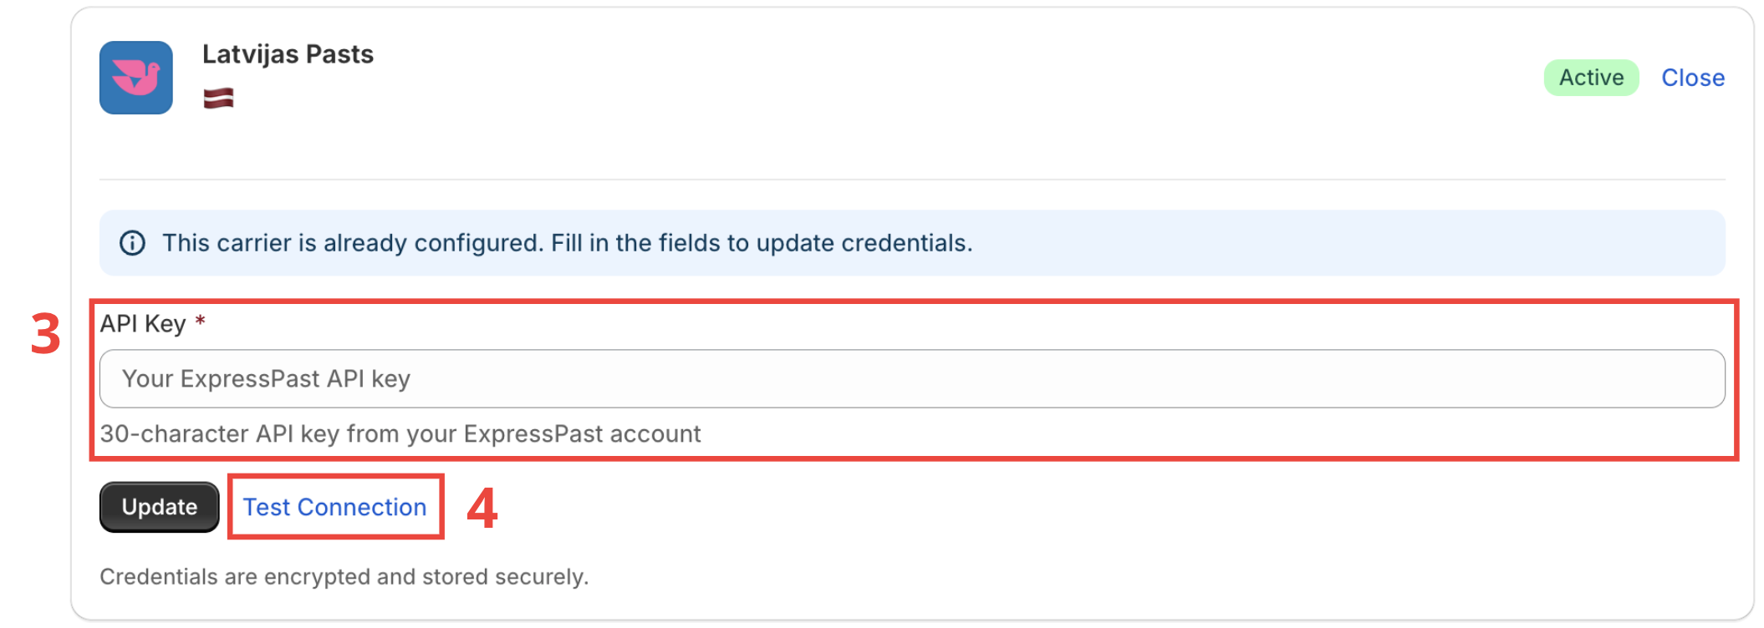The width and height of the screenshot is (1764, 628).
Task: Click the Latvijas Pasts heading text
Action: click(288, 53)
